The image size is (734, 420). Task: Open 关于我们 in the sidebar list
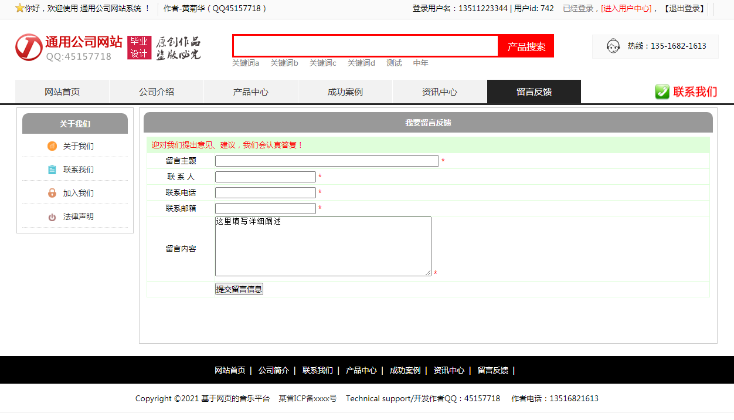pyautogui.click(x=79, y=146)
